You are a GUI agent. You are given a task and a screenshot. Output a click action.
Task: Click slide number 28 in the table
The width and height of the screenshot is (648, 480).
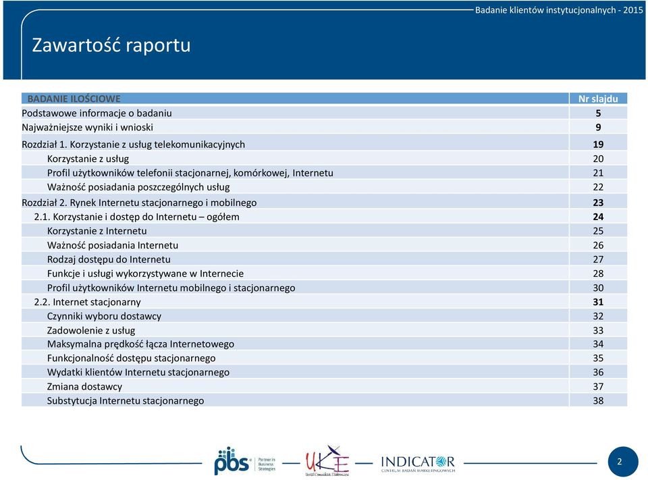click(598, 273)
